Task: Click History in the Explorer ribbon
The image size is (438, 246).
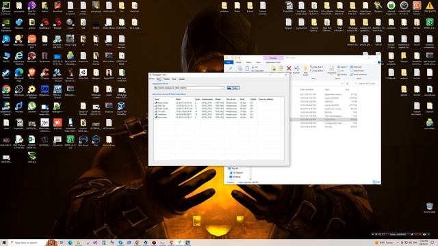Action: coord(342,74)
